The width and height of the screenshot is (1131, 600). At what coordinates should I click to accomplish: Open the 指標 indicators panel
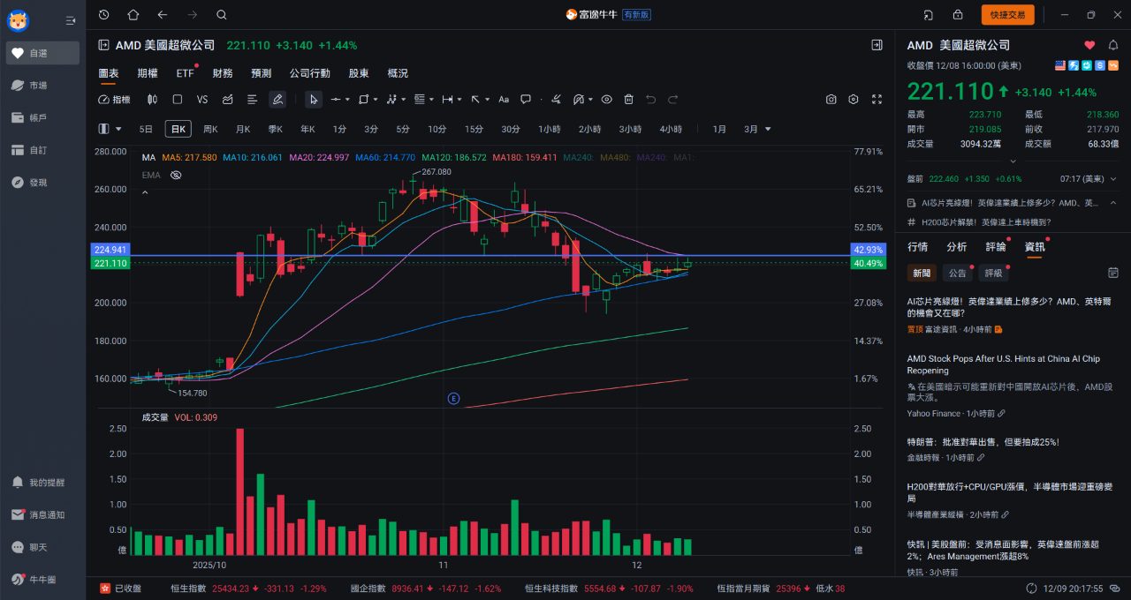(114, 100)
